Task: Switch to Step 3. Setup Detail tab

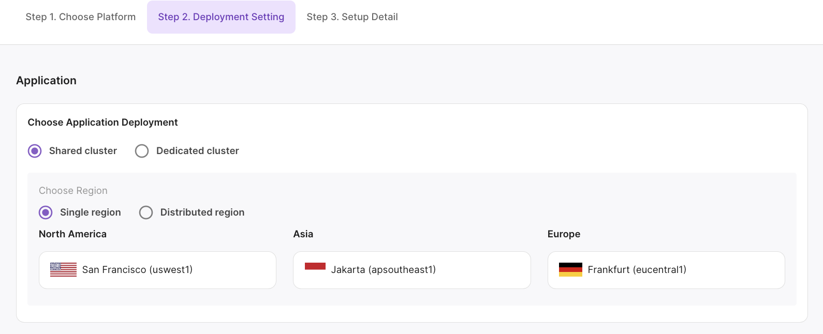Action: 352,17
